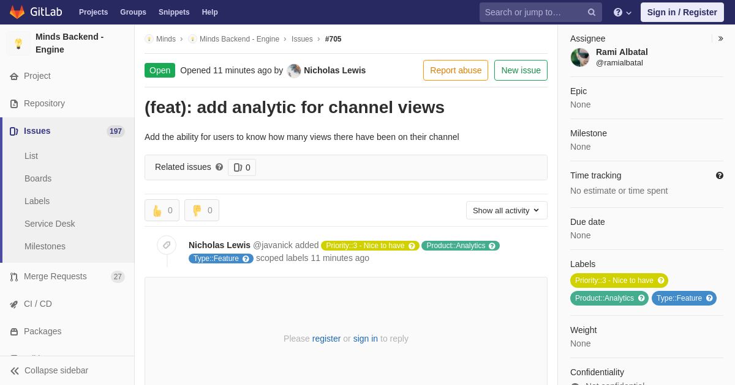Collapse the right sidebar with double arrow
Viewport: 735px width, 385px height.
[x=720, y=38]
